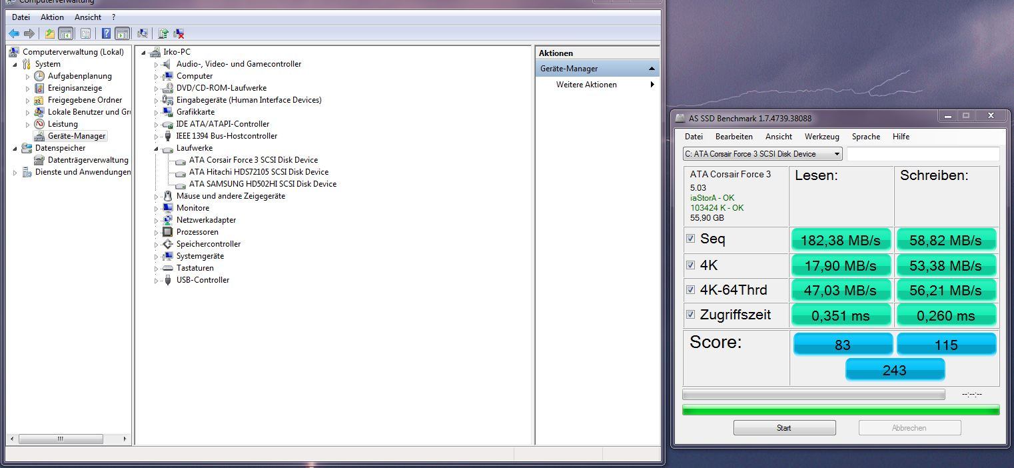The width and height of the screenshot is (1014, 468).
Task: Click the Netzwerkadapter device icon
Action: 168,220
